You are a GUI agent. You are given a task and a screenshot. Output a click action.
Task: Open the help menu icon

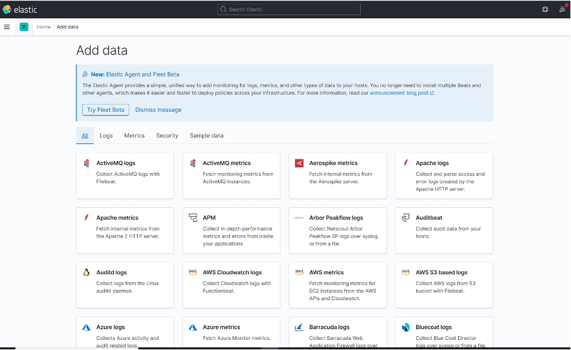coord(545,9)
